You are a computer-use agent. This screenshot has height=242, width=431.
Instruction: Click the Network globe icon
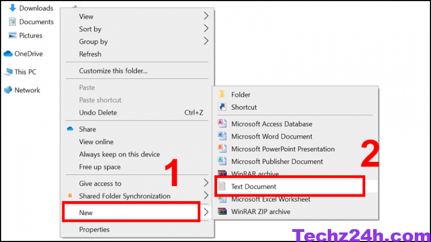click(x=8, y=90)
